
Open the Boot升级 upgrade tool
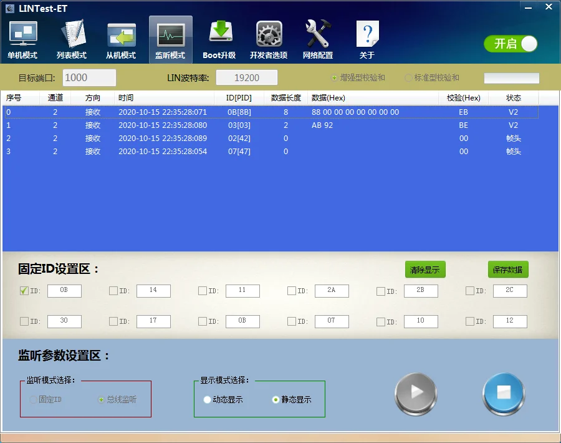[x=219, y=39]
